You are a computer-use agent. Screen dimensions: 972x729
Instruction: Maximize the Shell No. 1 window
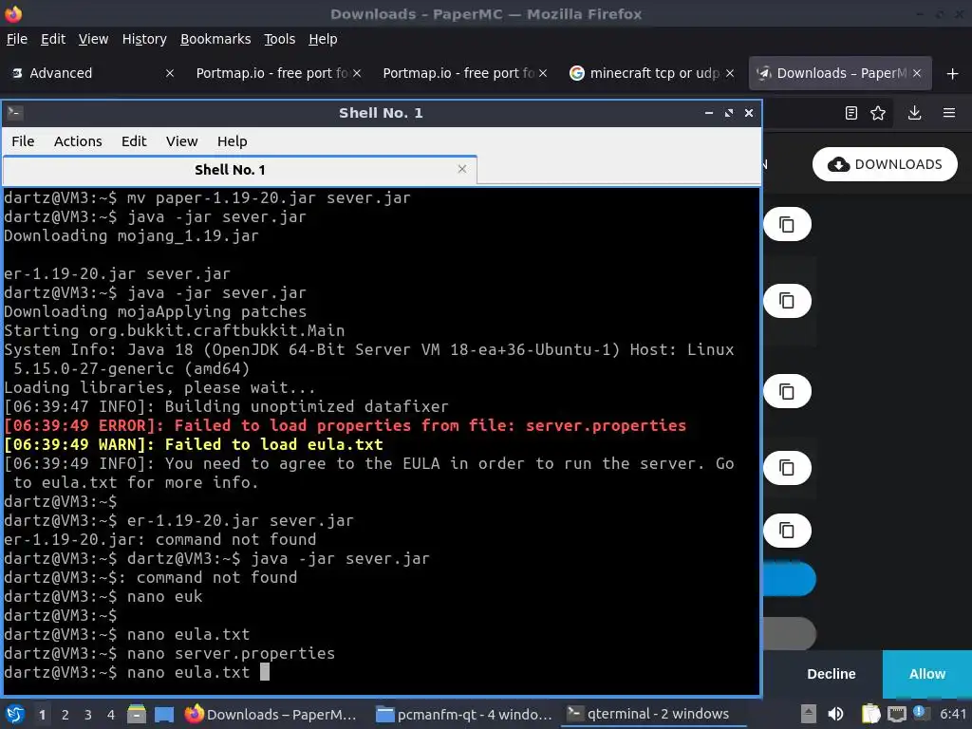(728, 113)
